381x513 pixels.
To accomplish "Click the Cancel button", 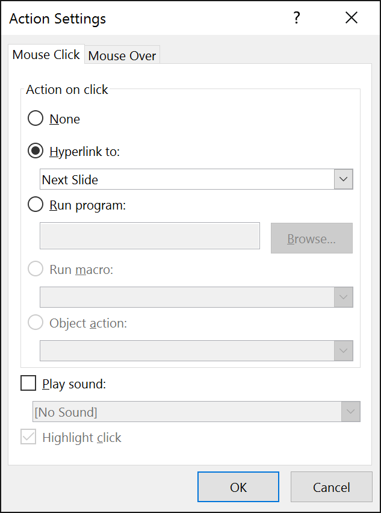I will pos(331,487).
